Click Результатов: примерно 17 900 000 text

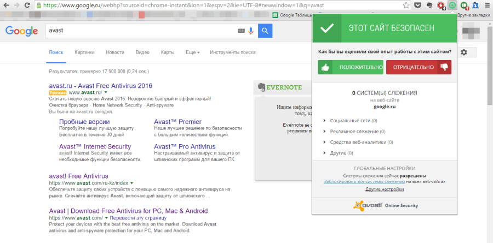(99, 72)
